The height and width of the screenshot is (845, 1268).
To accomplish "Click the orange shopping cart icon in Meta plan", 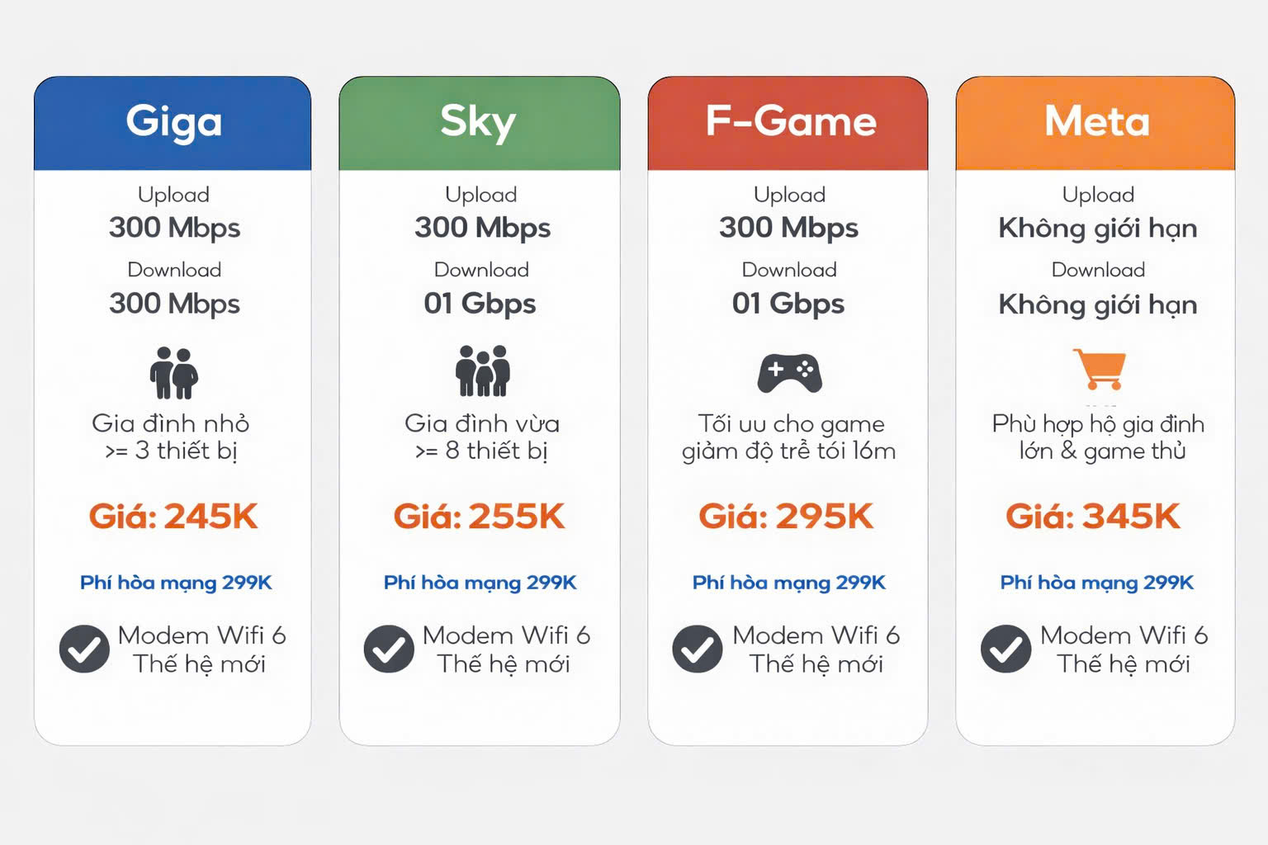I will click(x=1100, y=369).
